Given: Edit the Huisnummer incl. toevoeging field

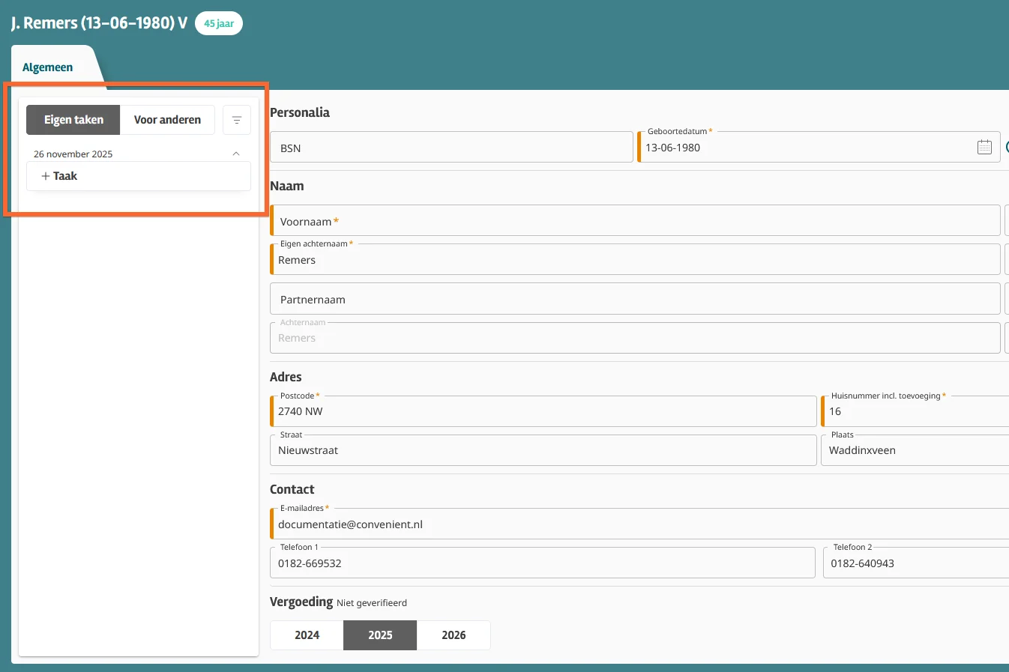Looking at the screenshot, I should 915,412.
